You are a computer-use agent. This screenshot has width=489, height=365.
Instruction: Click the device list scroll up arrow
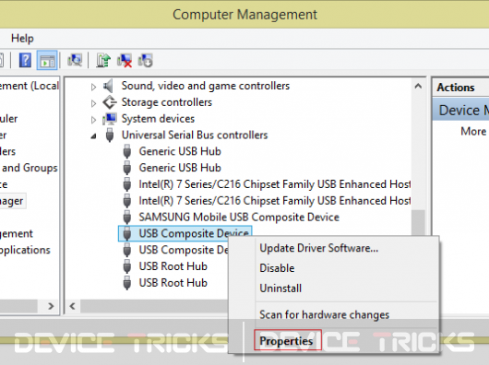click(418, 86)
